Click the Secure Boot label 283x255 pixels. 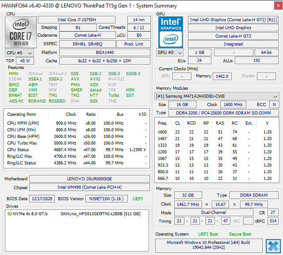coord(240,234)
